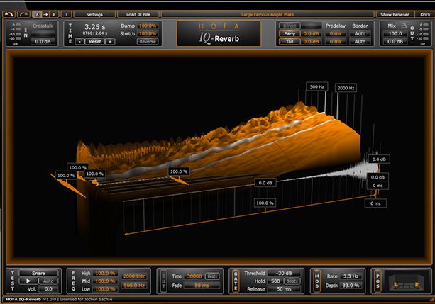
Task: Click the modulation Depth 33.0 % value
Action: tap(351, 286)
